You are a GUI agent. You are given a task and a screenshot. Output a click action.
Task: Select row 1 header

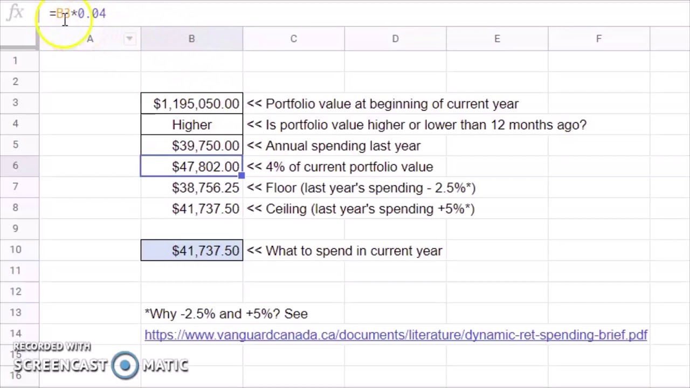[x=19, y=60]
